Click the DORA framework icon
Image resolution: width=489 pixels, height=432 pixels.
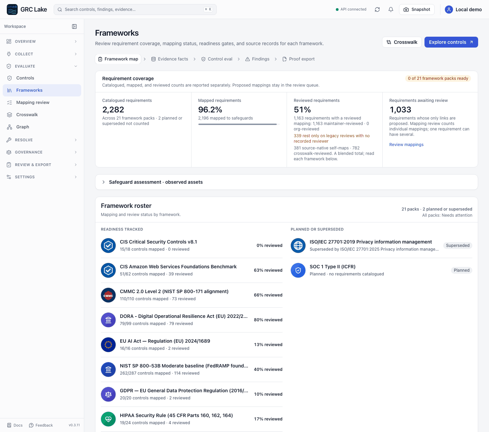[x=108, y=320]
